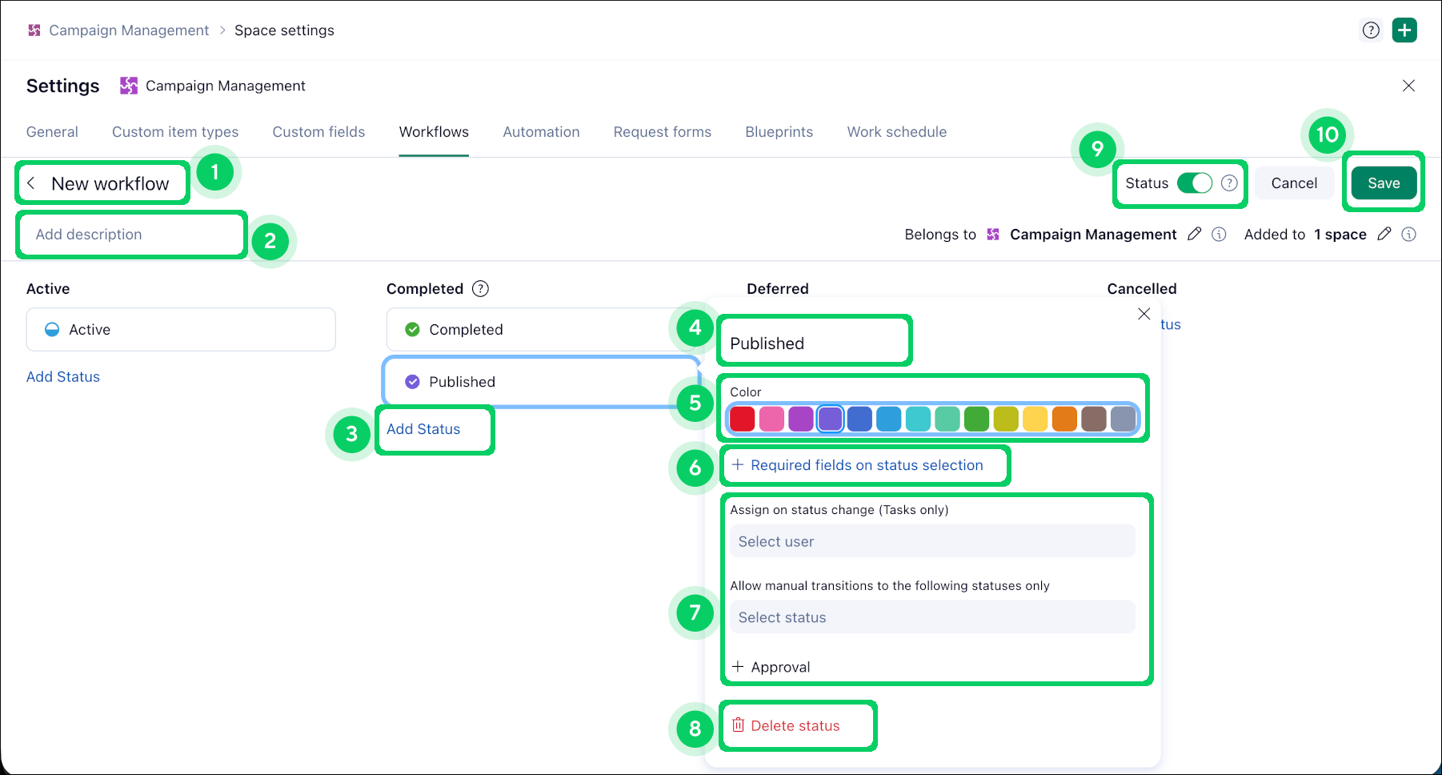Viewport: 1442px width, 775px height.
Task: Open the help question mark in top bar
Action: (x=1371, y=30)
